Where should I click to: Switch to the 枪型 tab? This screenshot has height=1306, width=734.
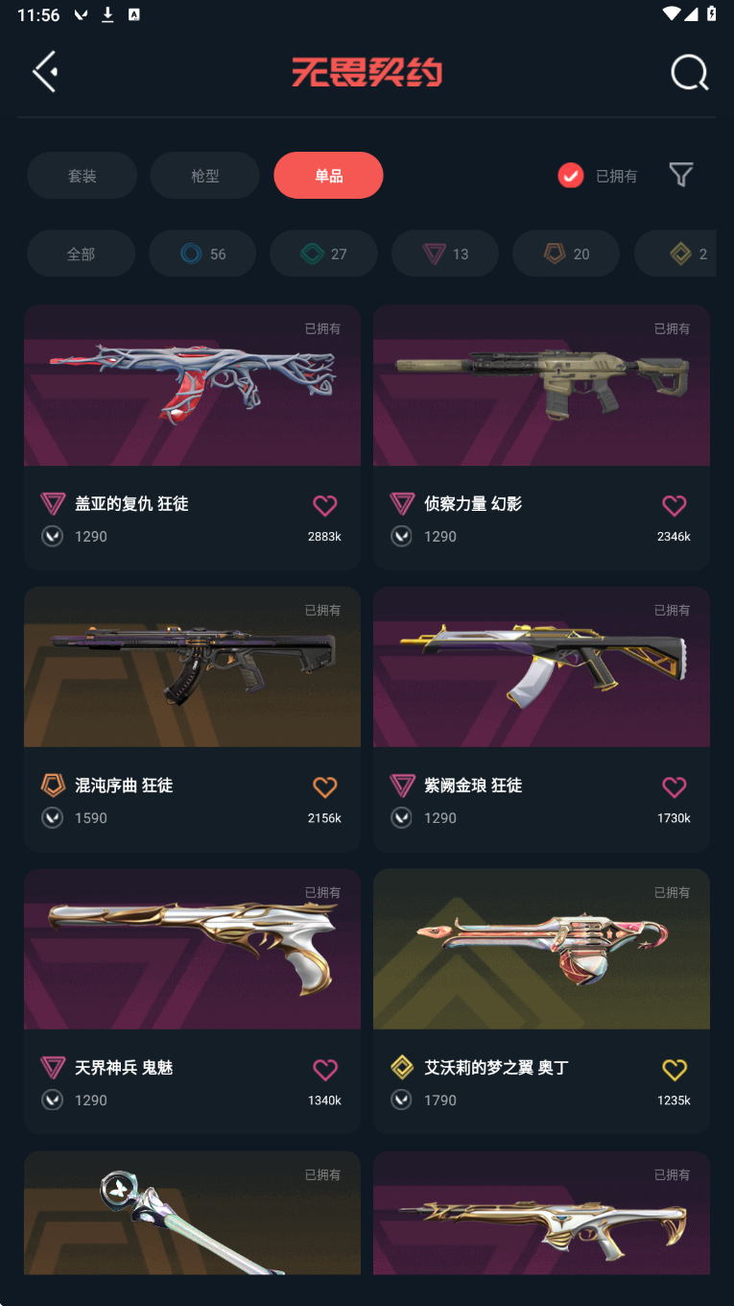[205, 176]
